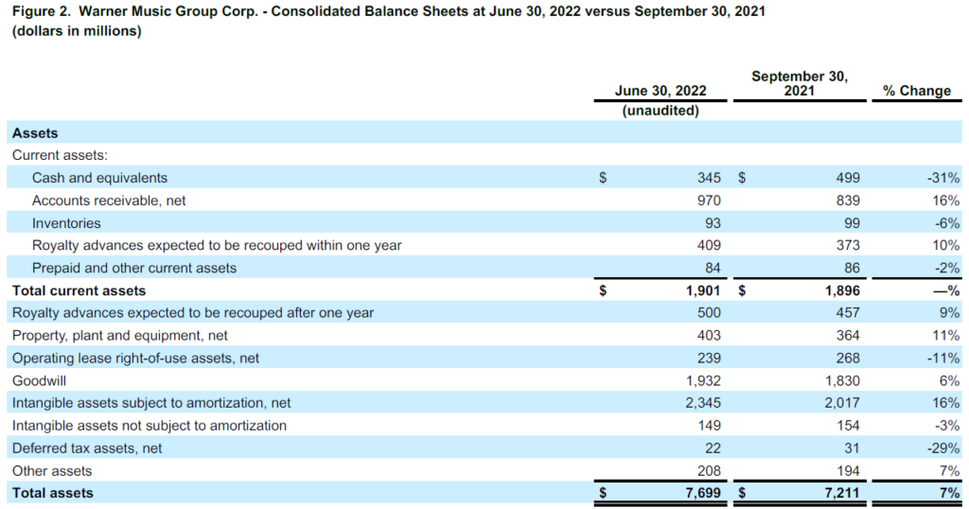This screenshot has width=969, height=509.
Task: Select the Operating lease value 239
Action: [709, 359]
